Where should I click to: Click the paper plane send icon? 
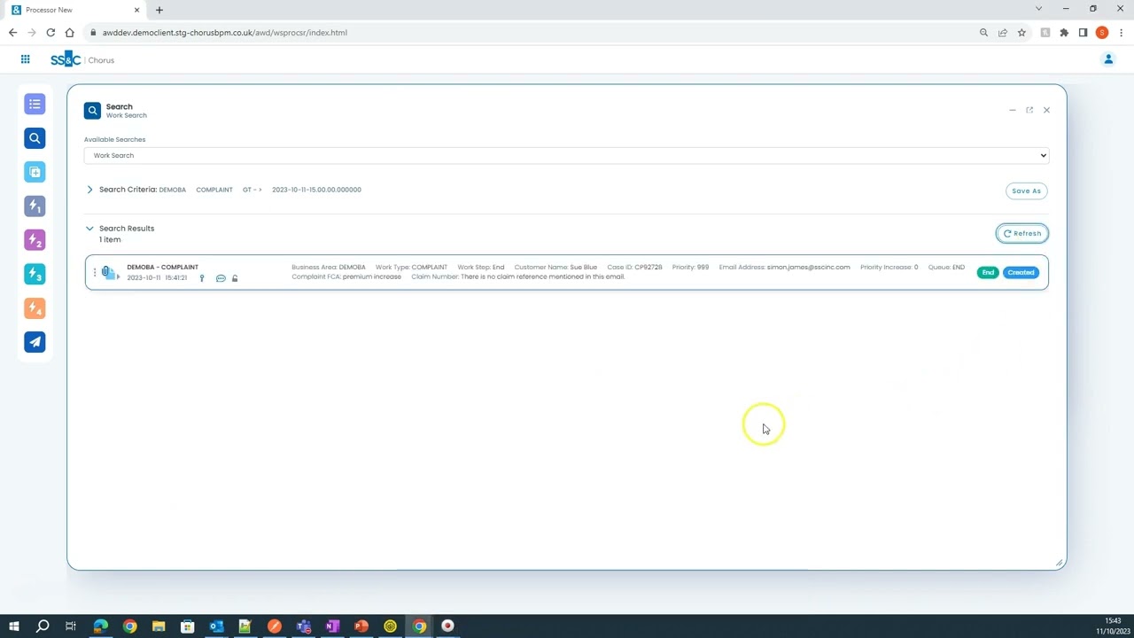click(x=35, y=342)
